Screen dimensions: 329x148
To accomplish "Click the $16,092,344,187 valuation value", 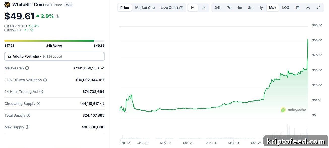I will point(90,80).
